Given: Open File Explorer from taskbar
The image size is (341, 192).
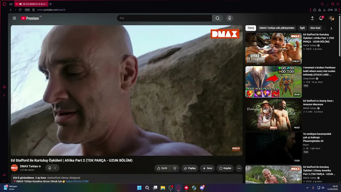Looking at the screenshot, I should 163,188.
